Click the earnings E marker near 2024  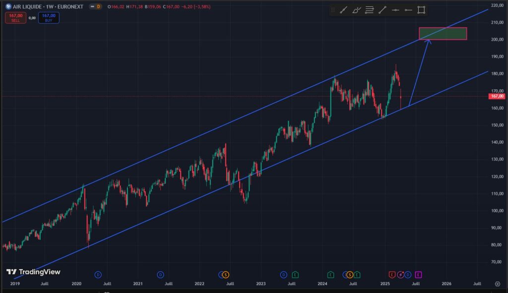click(331, 274)
